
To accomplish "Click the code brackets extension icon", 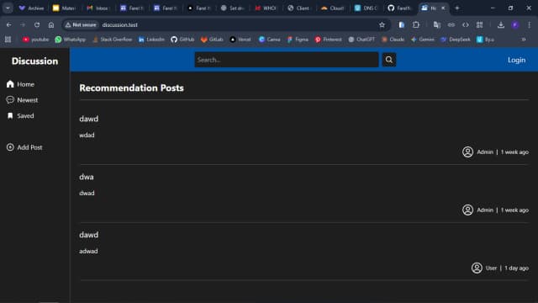I will pyautogui.click(x=465, y=24).
